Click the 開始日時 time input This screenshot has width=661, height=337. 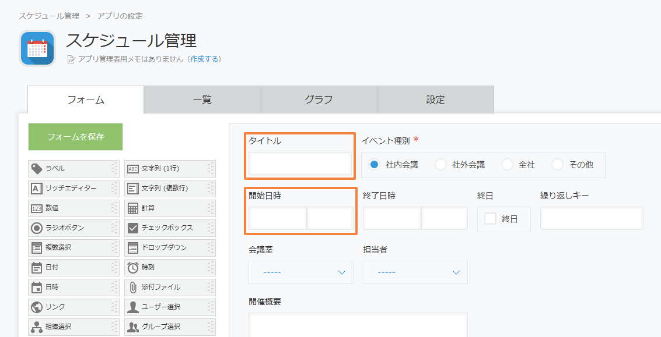click(330, 218)
